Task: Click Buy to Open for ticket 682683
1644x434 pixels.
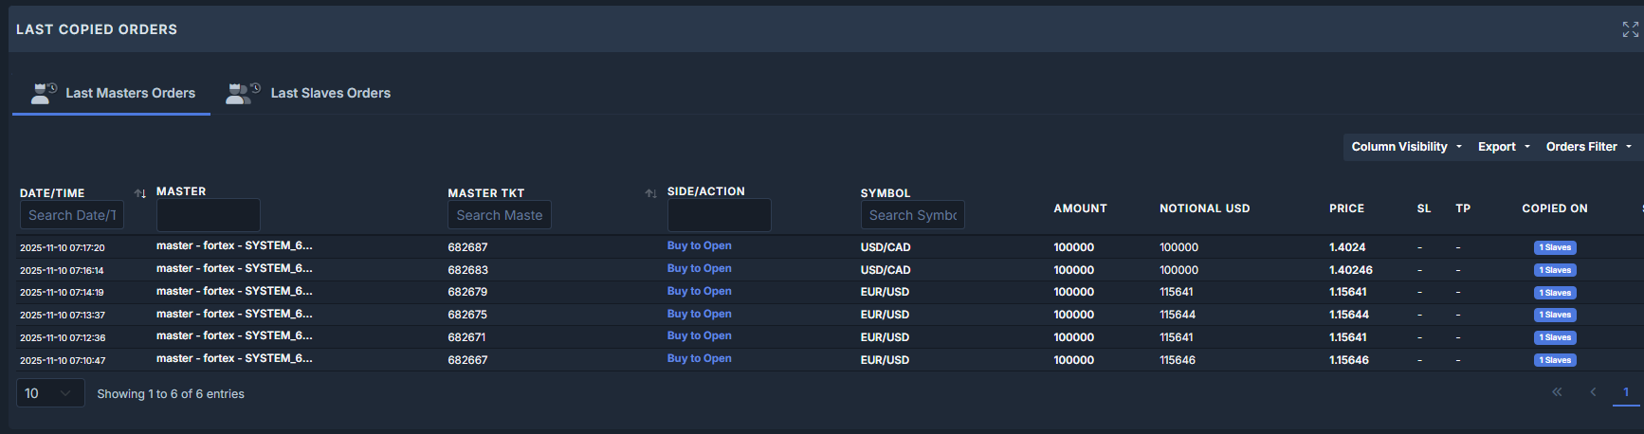Action: click(699, 269)
